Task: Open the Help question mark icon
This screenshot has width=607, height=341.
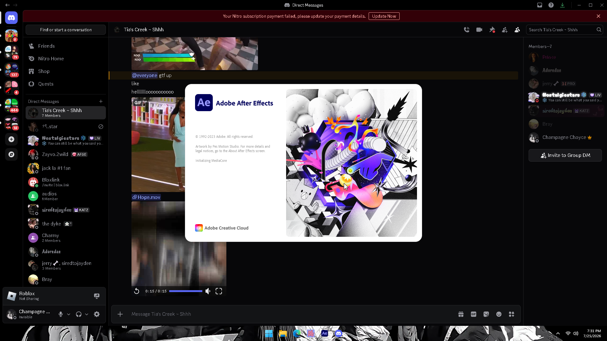Action: [x=551, y=5]
